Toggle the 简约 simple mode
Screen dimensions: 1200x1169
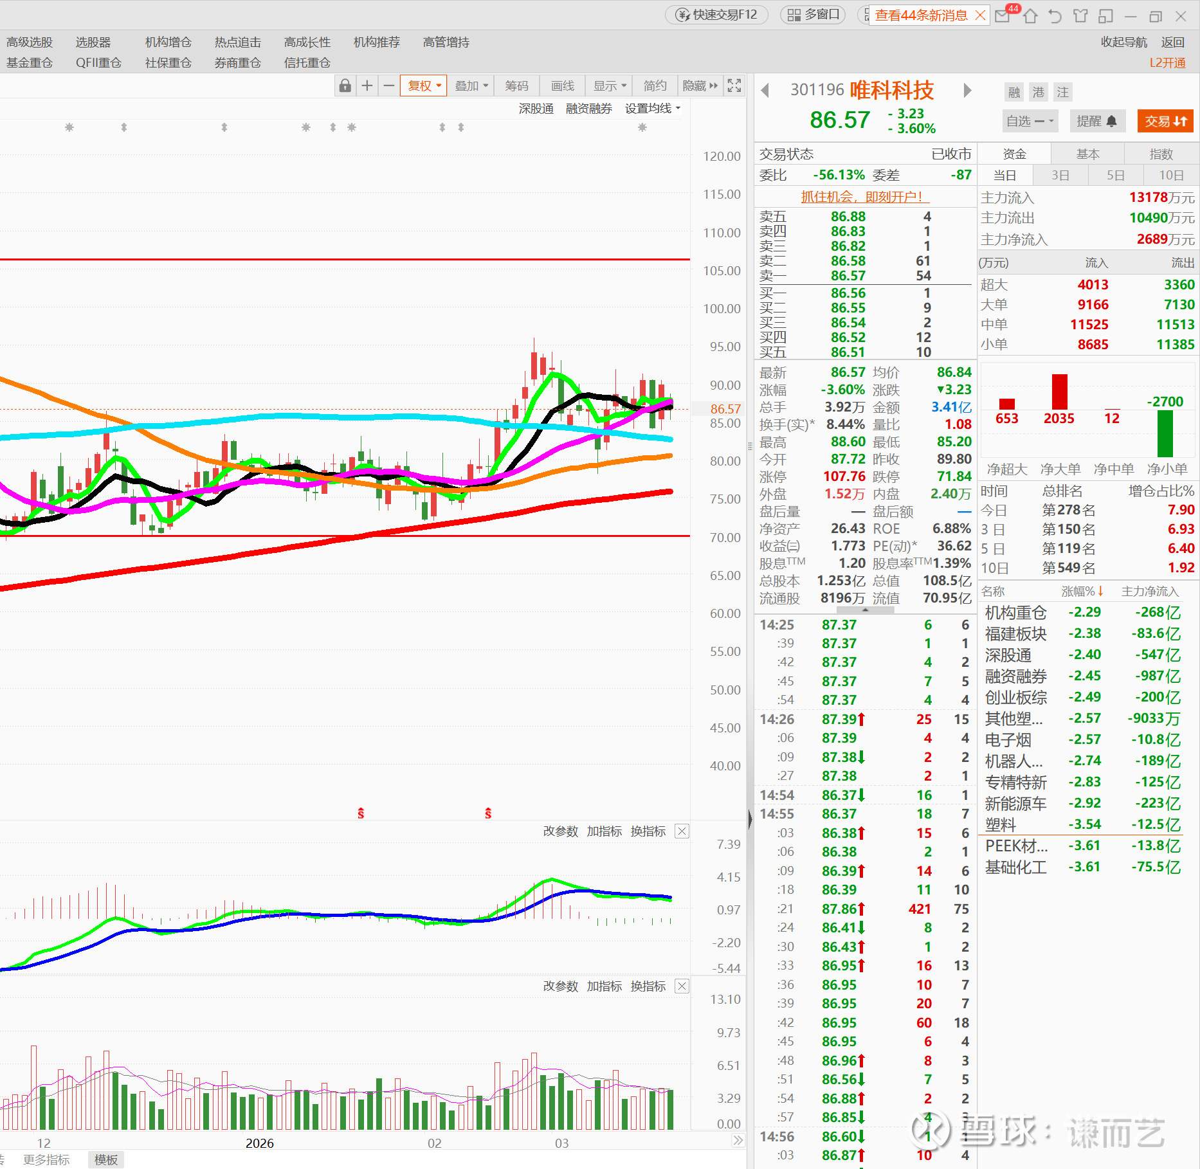click(x=655, y=86)
